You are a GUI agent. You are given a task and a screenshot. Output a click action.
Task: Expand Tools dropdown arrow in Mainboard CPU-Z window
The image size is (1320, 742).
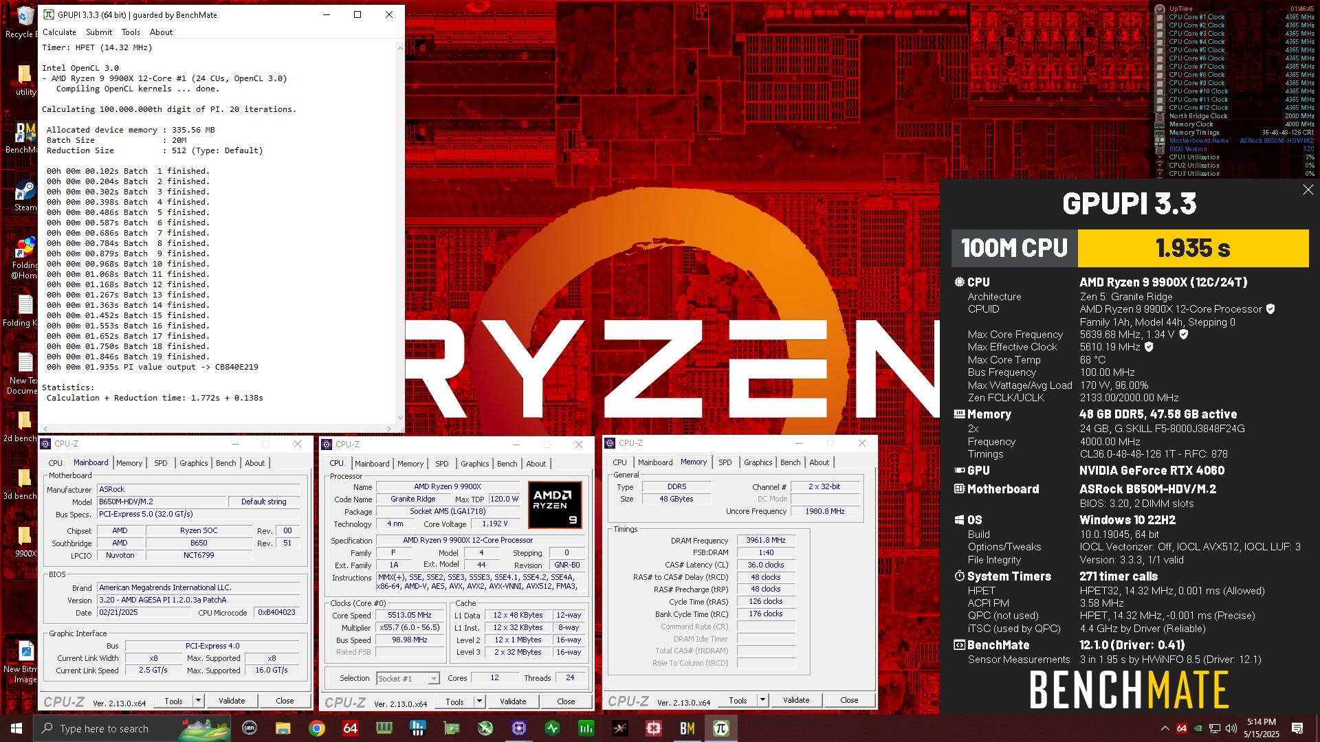(198, 701)
